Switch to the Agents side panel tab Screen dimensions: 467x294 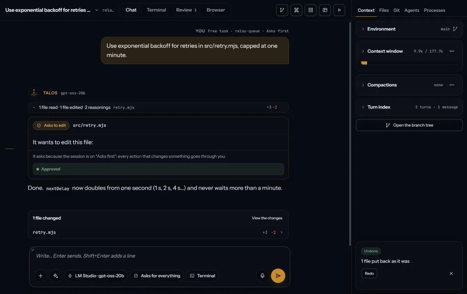coord(412,10)
